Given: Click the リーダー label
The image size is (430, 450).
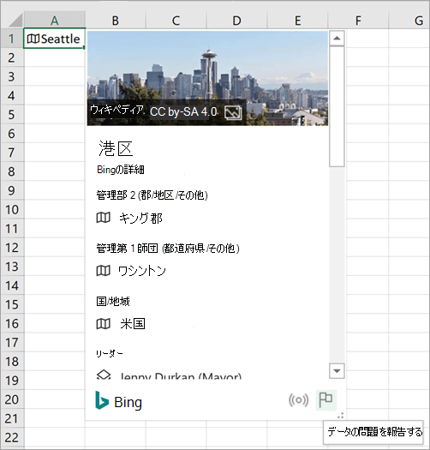Looking at the screenshot, I should click(110, 354).
